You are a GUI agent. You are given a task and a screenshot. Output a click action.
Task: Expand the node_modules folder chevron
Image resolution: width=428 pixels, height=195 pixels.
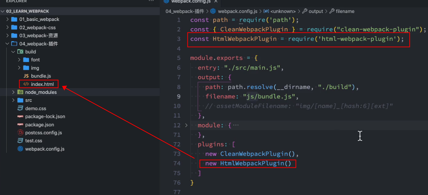14,92
